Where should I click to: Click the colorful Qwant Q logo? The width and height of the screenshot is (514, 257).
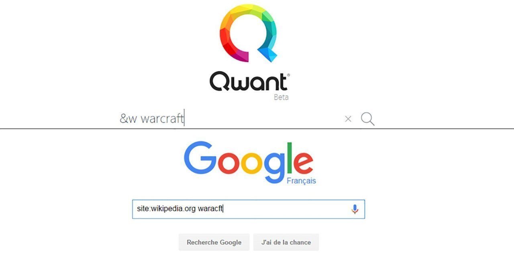(x=248, y=33)
